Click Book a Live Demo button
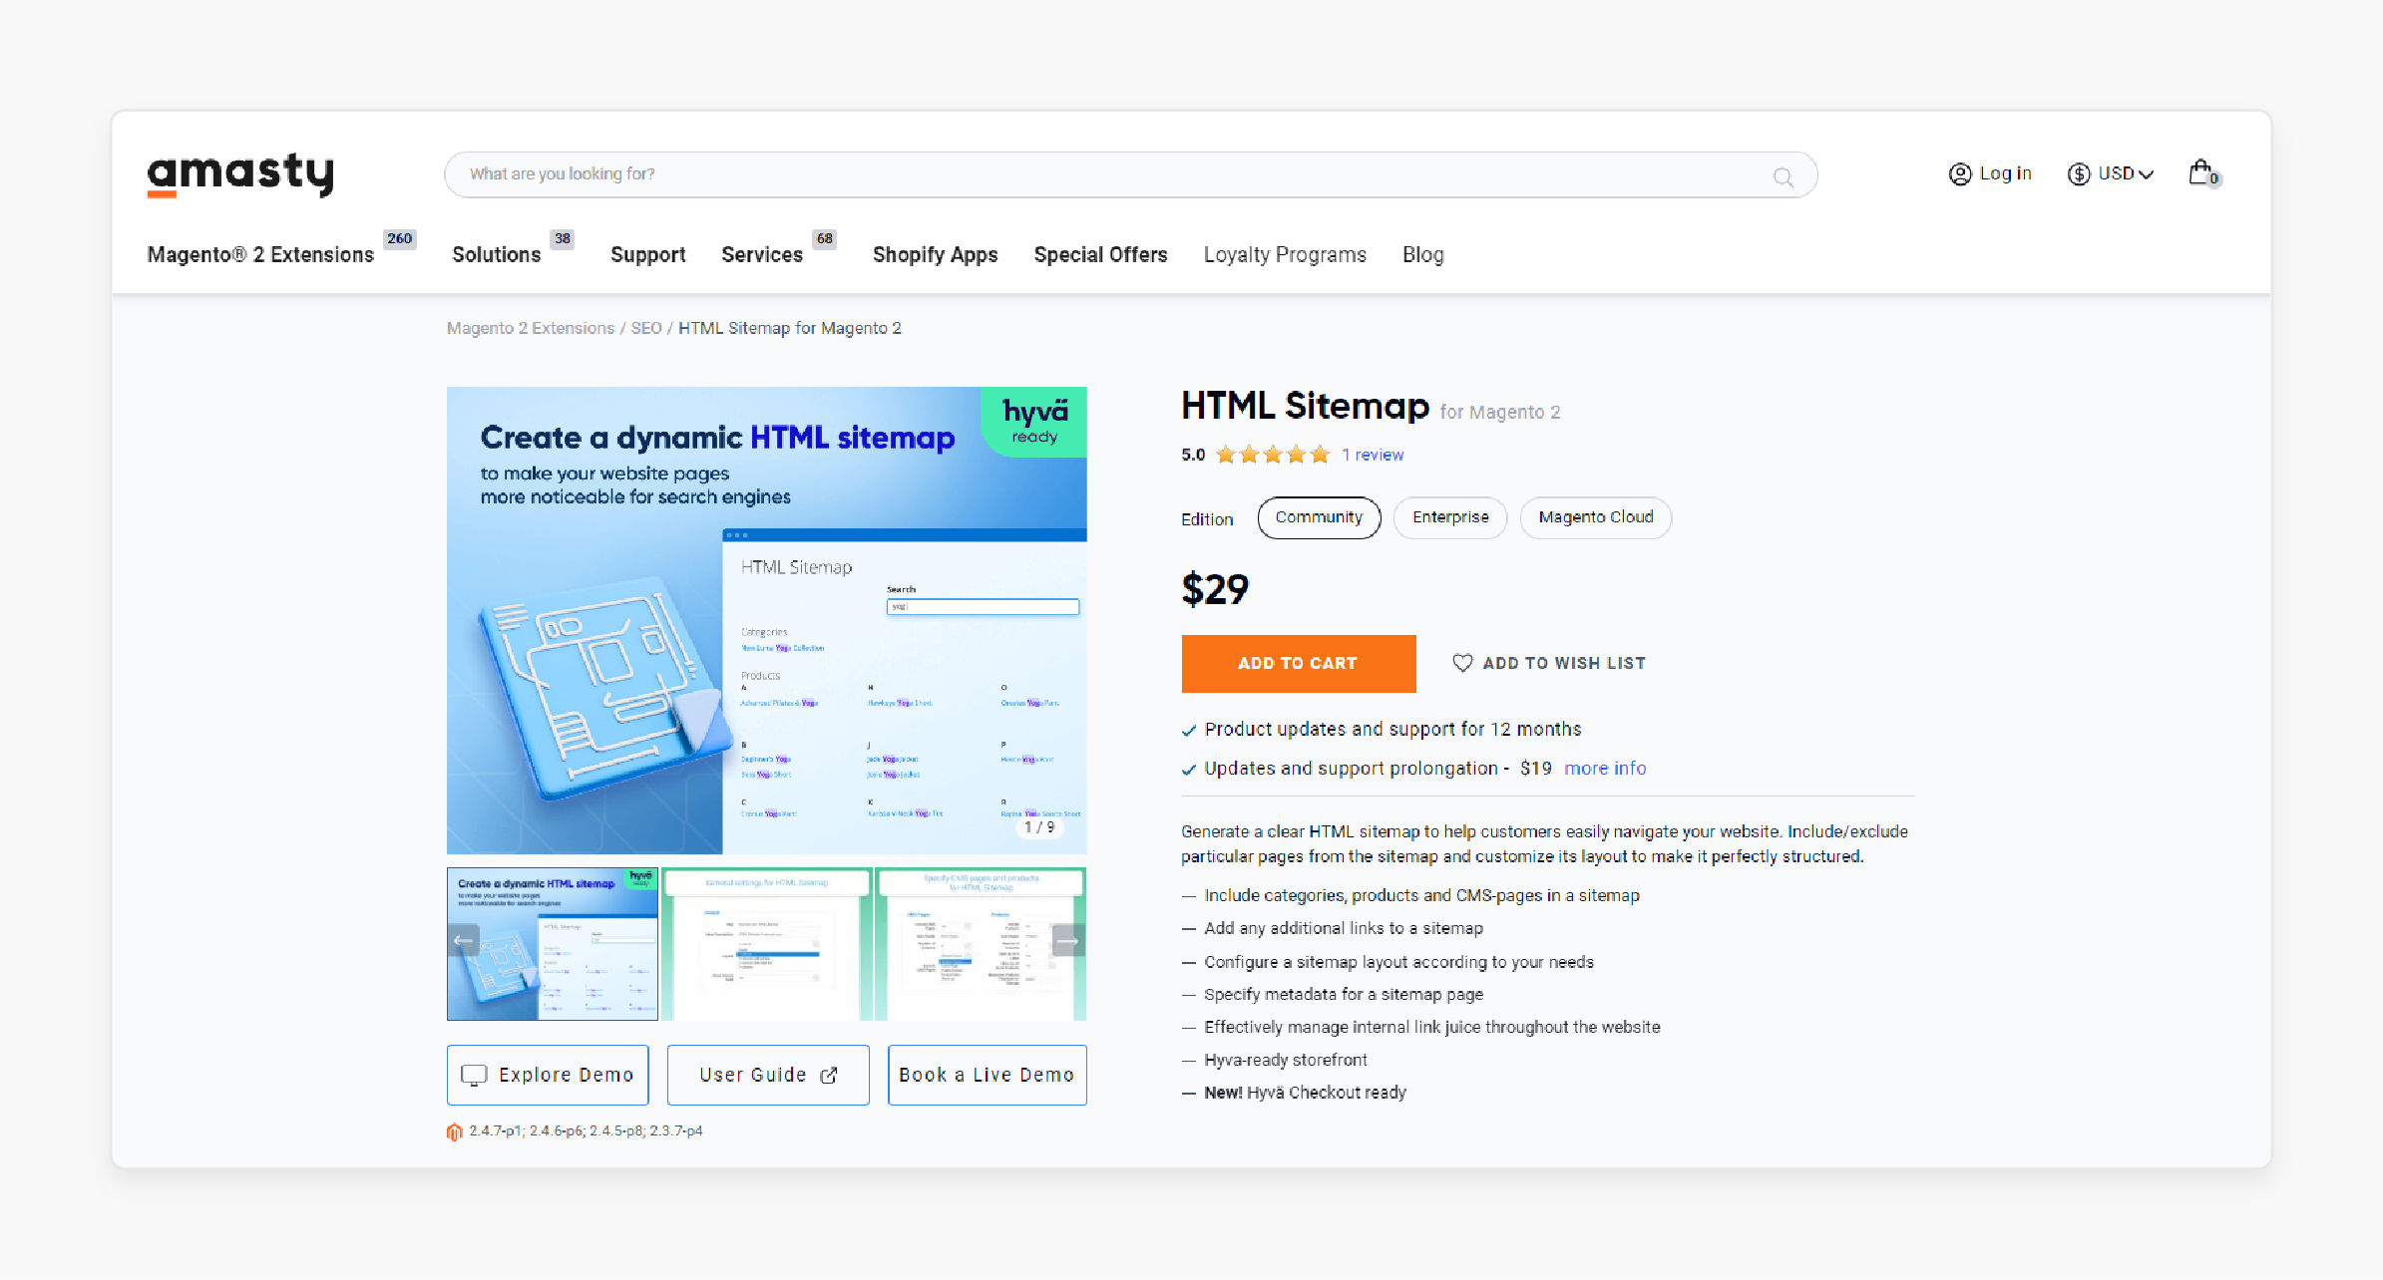Image resolution: width=2383 pixels, height=1280 pixels. (988, 1075)
